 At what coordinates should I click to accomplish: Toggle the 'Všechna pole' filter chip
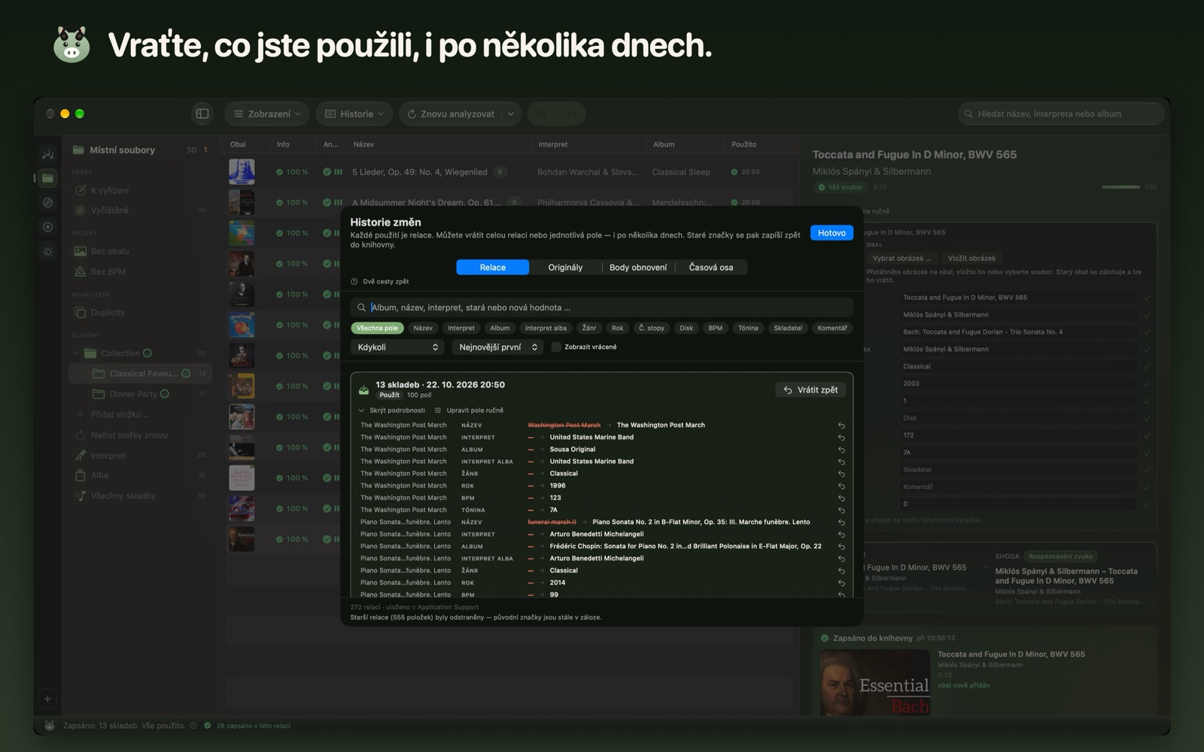[377, 328]
